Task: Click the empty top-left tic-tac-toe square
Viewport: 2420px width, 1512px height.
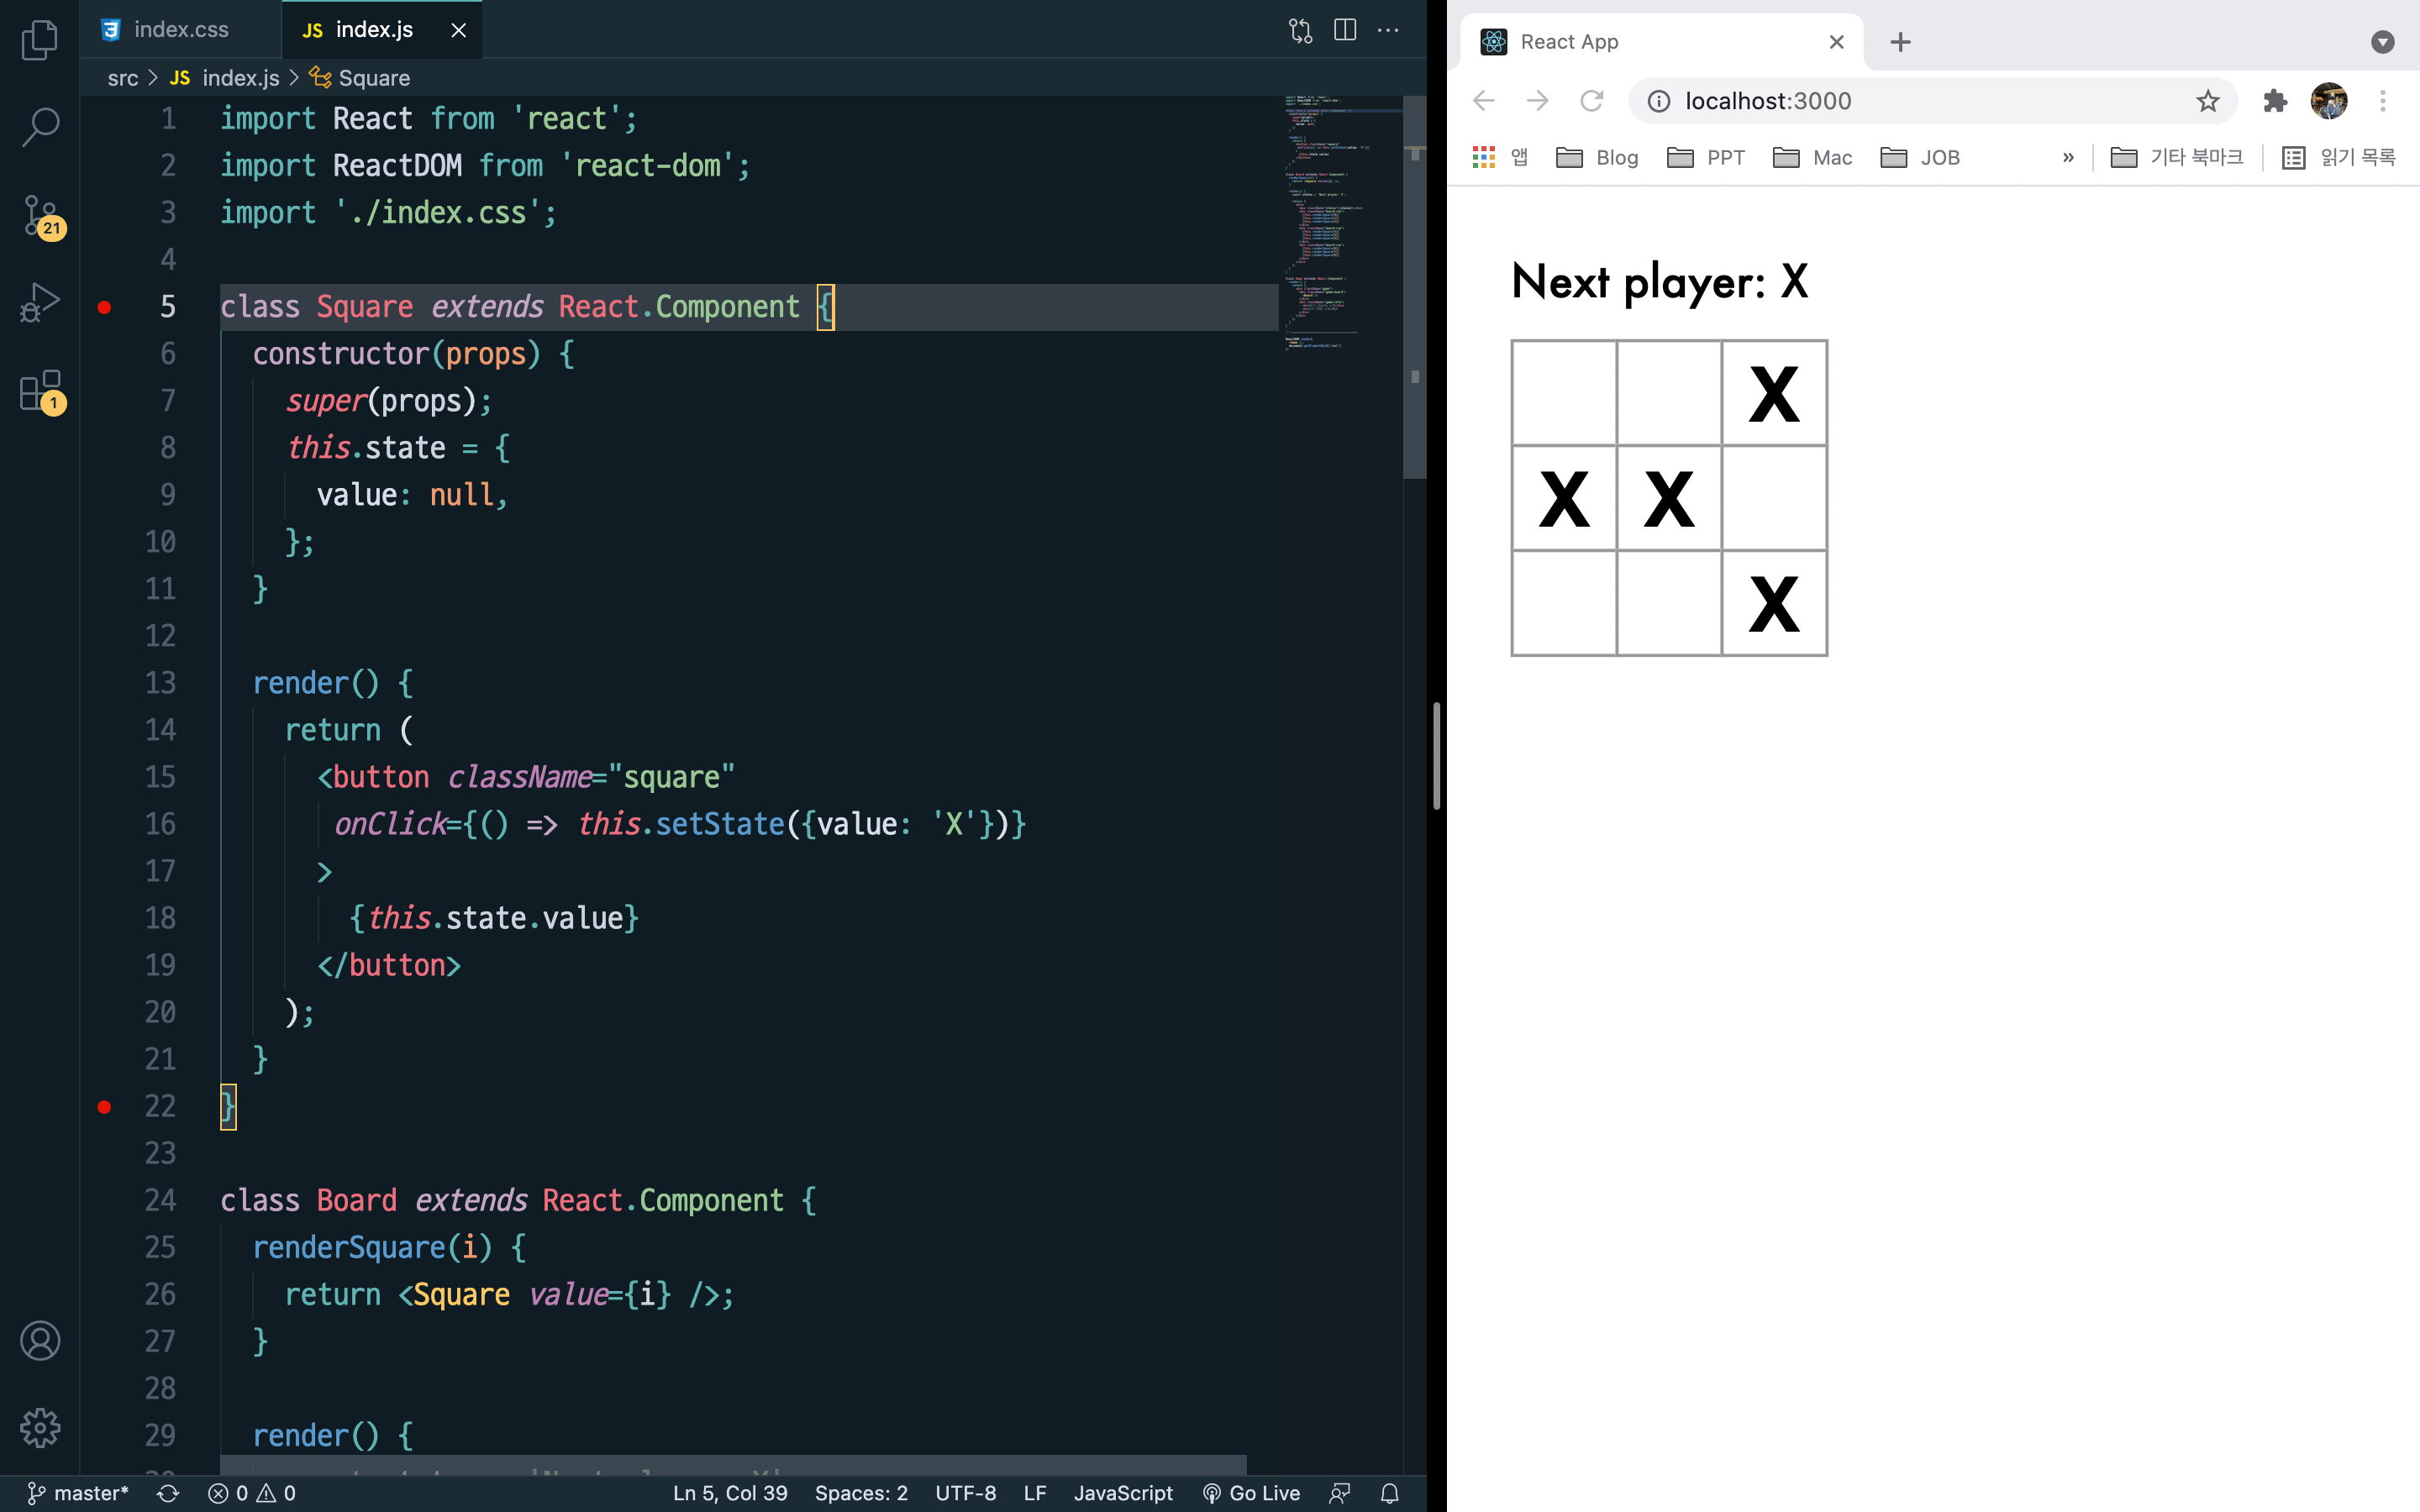Action: coord(1564,393)
